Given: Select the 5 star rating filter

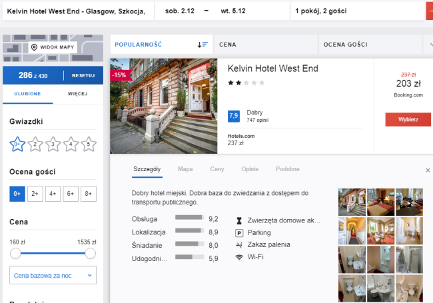Looking at the screenshot, I should (x=89, y=144).
